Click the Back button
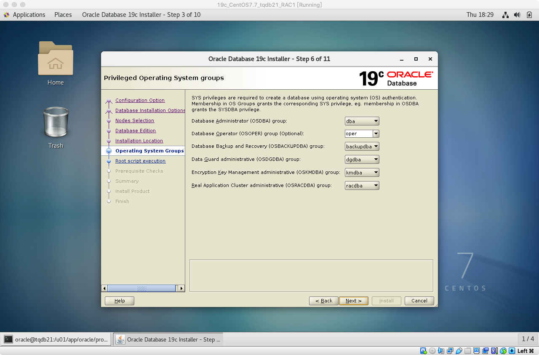The height and width of the screenshot is (355, 539). [x=324, y=301]
